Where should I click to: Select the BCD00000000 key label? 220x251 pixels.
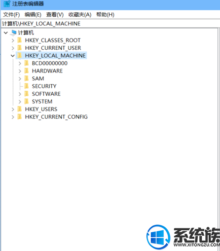click(x=50, y=63)
